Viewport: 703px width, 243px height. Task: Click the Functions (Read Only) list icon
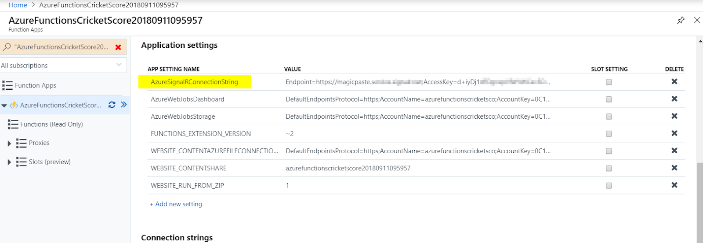pos(13,124)
